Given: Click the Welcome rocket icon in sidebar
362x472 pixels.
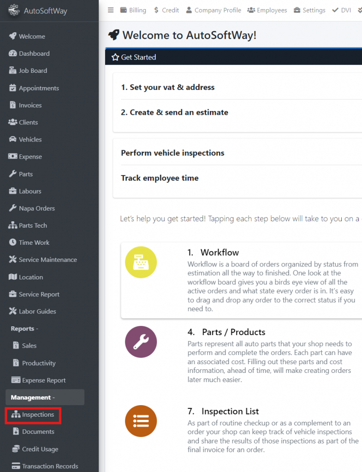Looking at the screenshot, I should (12, 36).
